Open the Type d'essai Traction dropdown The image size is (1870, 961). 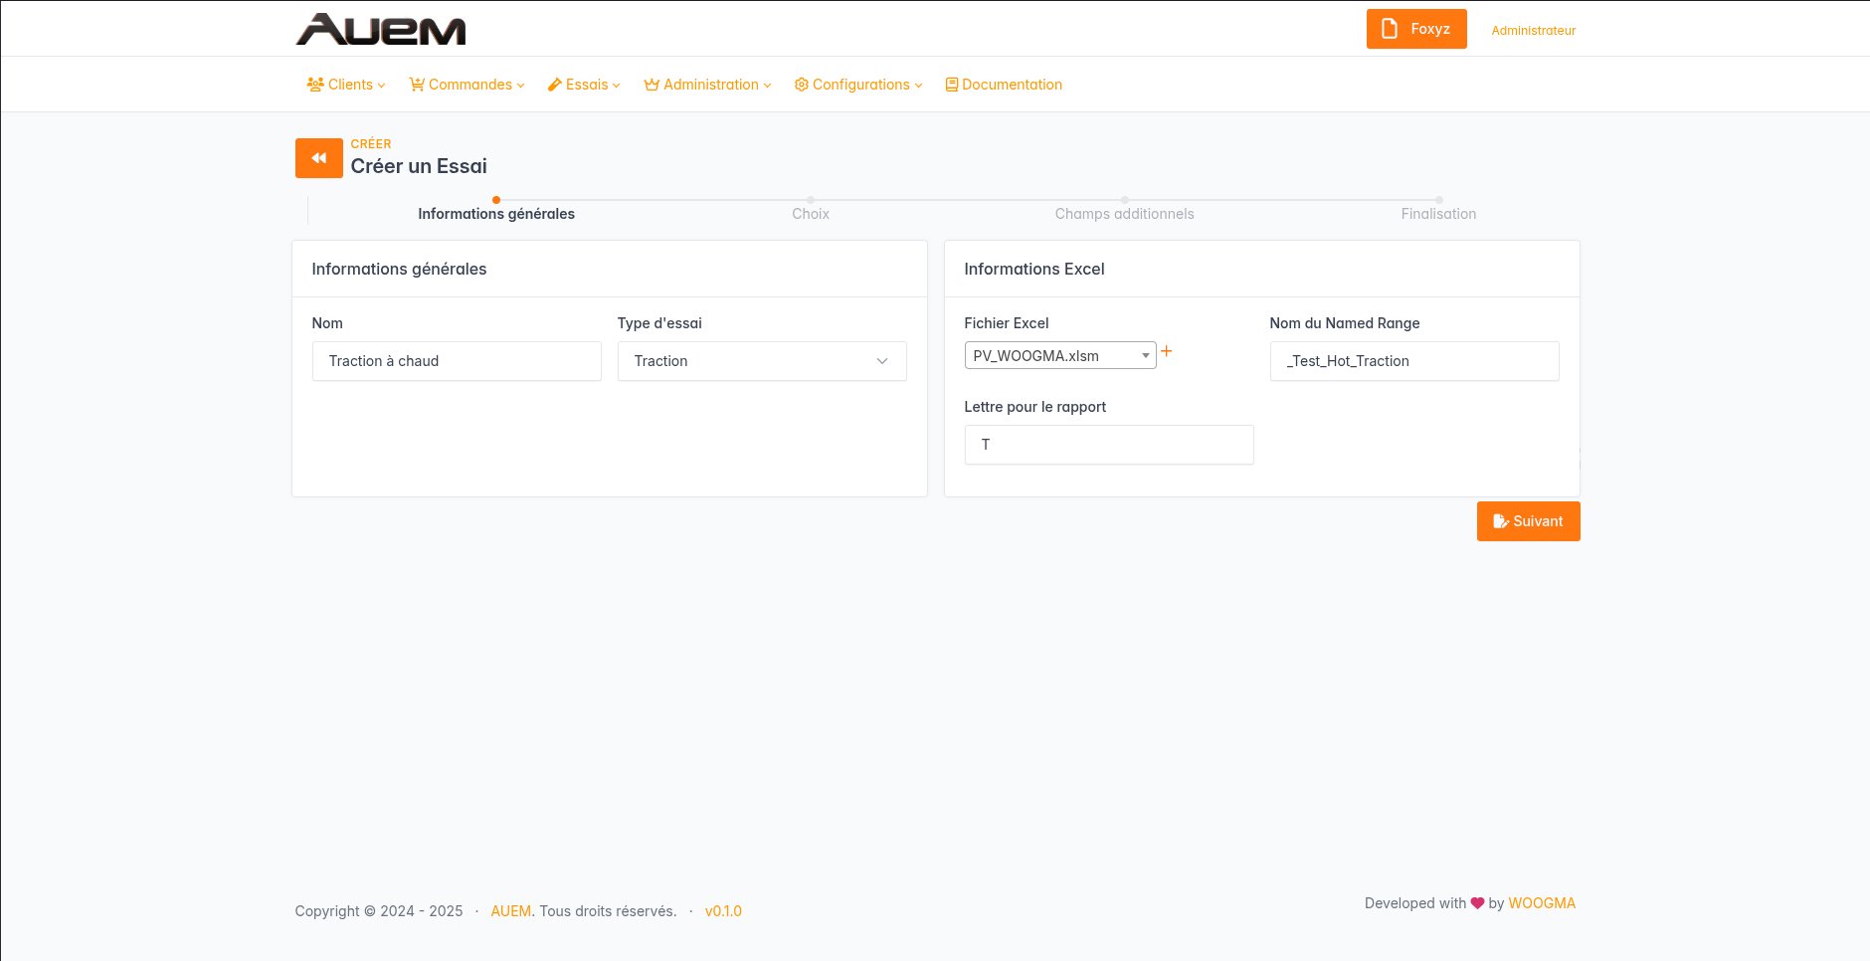point(761,361)
